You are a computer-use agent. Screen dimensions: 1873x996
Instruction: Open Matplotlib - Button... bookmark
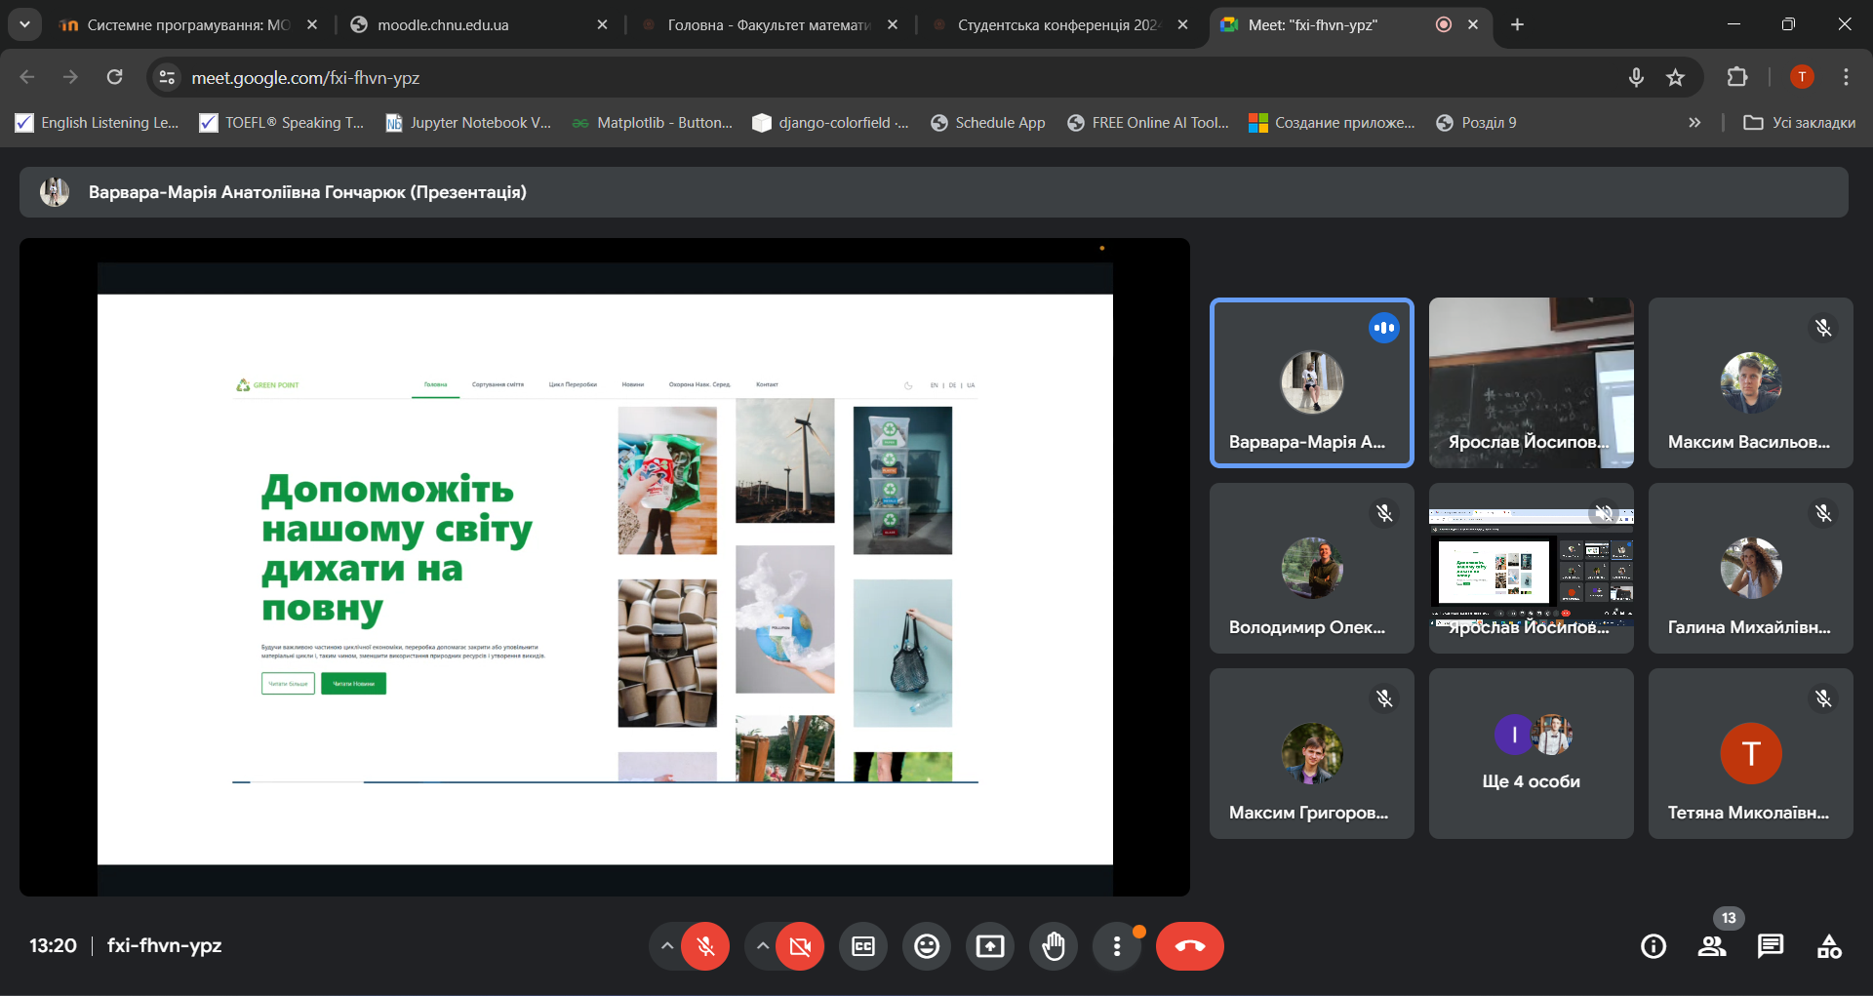[652, 123]
